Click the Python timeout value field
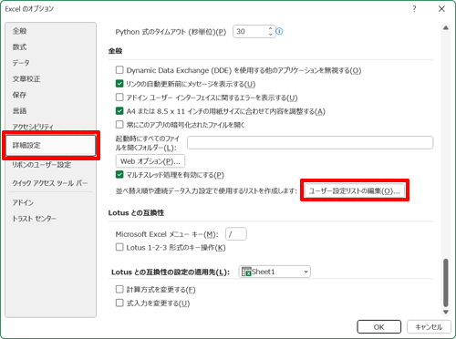The height and width of the screenshot is (339, 456). [x=251, y=32]
